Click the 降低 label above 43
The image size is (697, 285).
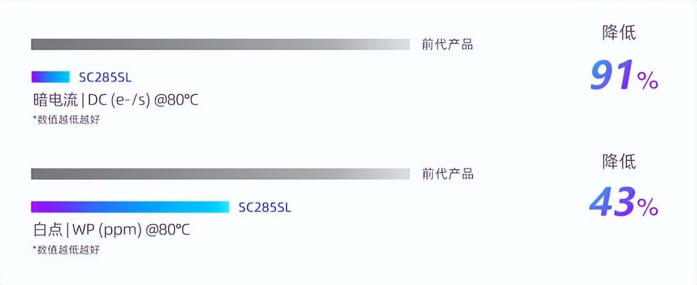(x=619, y=161)
